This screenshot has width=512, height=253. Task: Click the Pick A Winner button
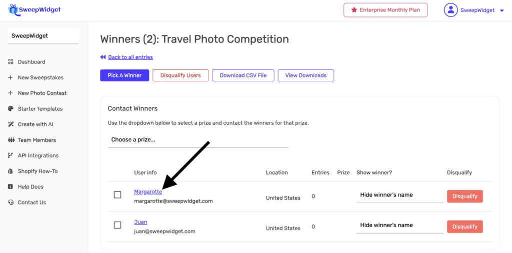(124, 75)
